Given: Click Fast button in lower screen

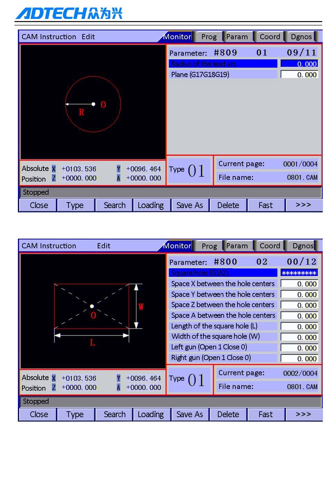Looking at the screenshot, I should (x=266, y=414).
